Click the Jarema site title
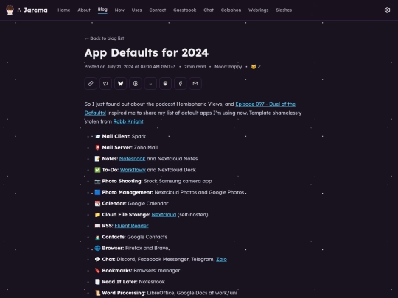 point(35,10)
